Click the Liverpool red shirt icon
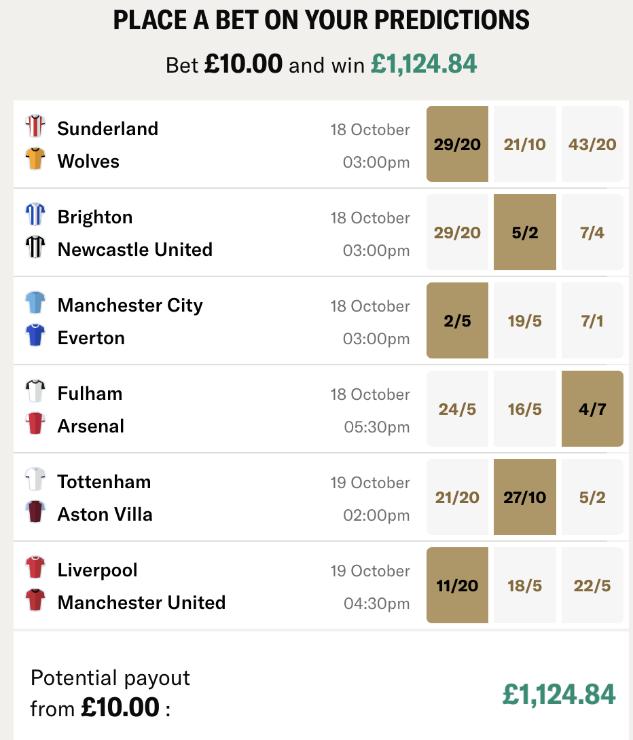The image size is (633, 740). pos(35,568)
